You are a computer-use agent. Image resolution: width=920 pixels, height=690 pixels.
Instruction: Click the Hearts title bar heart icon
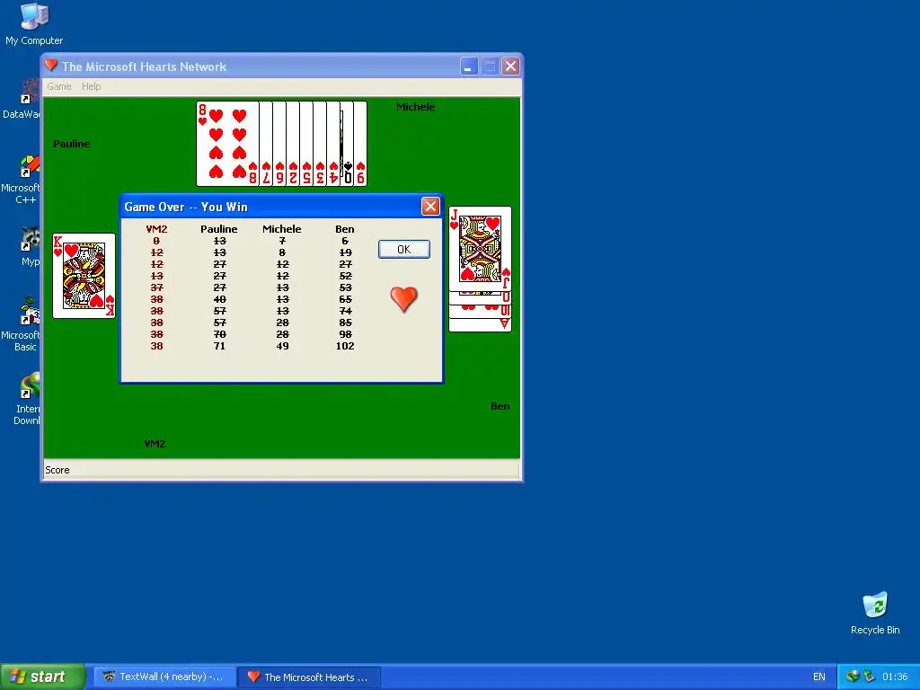click(51, 65)
